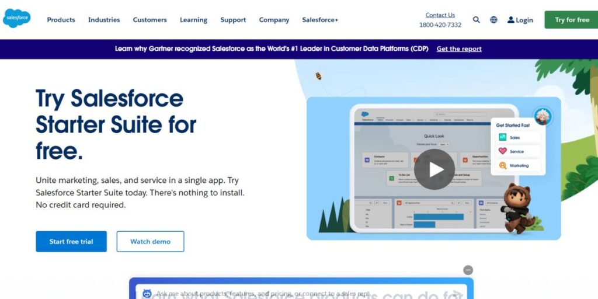Click the Service label in Get Started Fast

pos(517,152)
